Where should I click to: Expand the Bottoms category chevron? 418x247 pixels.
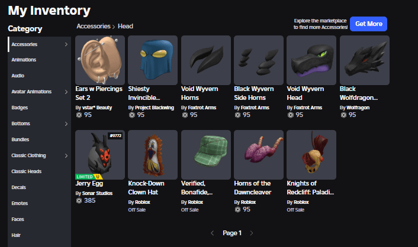click(x=66, y=123)
